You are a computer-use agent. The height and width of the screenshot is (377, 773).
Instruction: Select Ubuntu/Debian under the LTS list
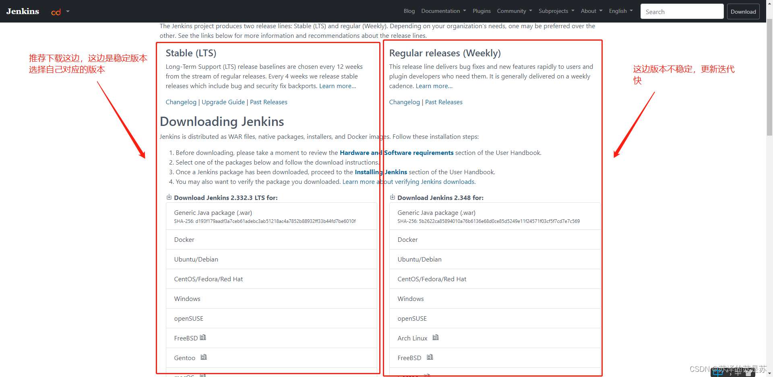point(271,260)
